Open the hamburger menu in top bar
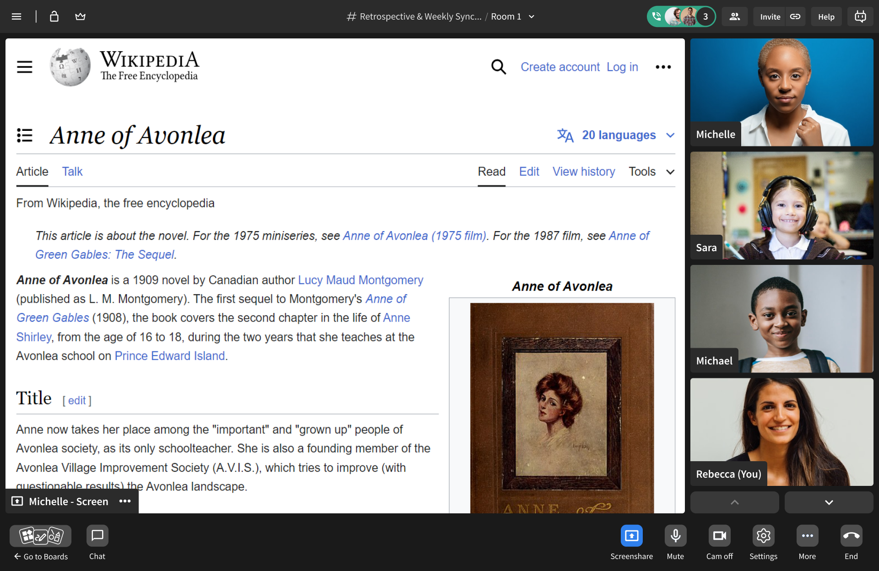 point(16,16)
